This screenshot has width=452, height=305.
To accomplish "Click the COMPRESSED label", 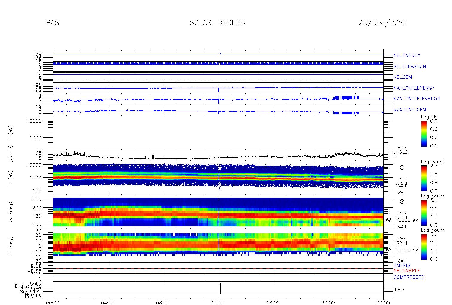I will tap(409, 277).
